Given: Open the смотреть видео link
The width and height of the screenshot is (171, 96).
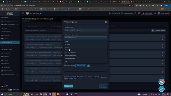Looking at the screenshot, I should pos(27,21).
